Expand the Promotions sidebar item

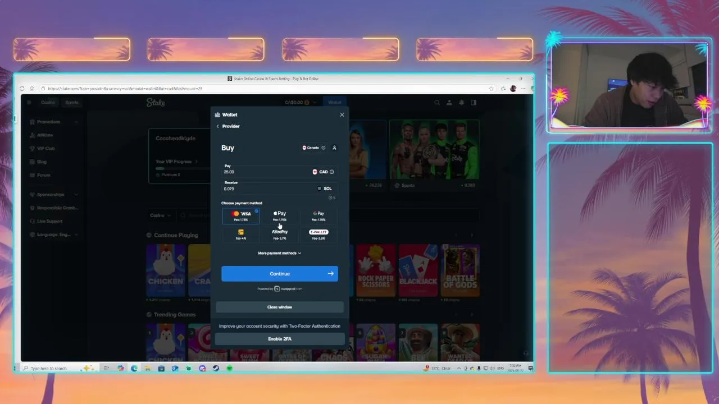54,122
